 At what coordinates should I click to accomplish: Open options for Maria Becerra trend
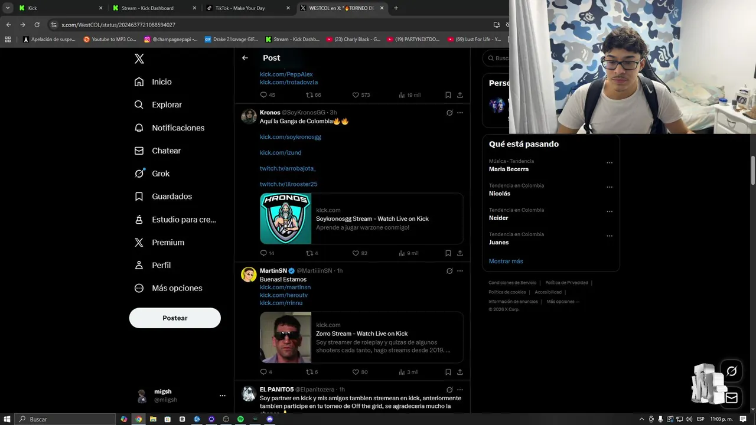coord(610,163)
